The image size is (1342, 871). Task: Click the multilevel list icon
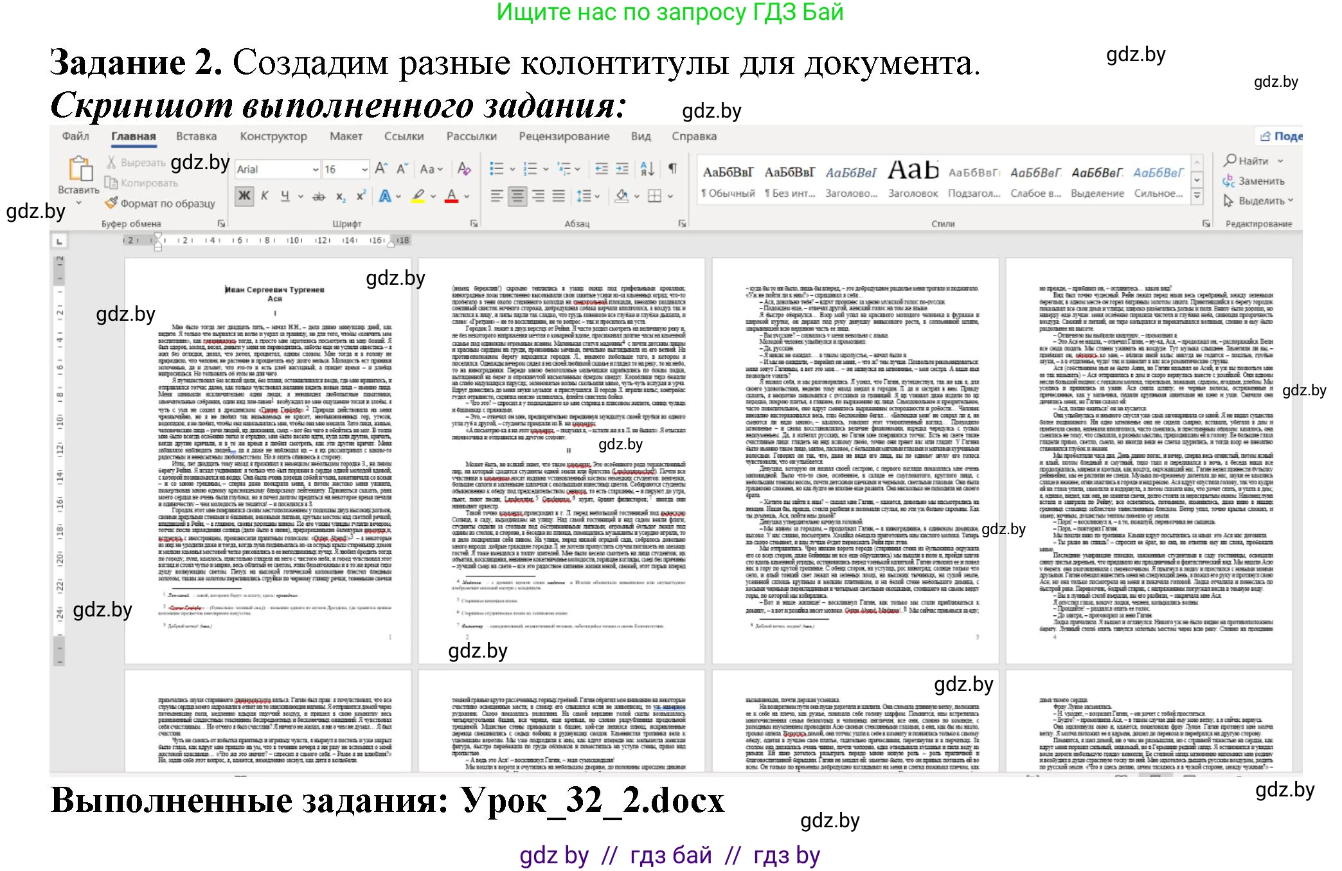(x=564, y=168)
